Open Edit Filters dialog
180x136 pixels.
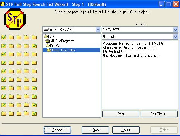pos(159,114)
